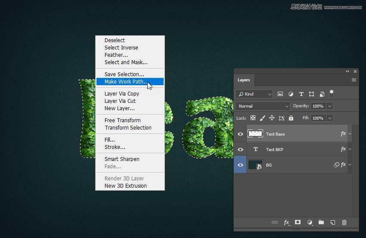Switch to the Layers tab
Image resolution: width=366 pixels, height=238 pixels.
point(244,80)
